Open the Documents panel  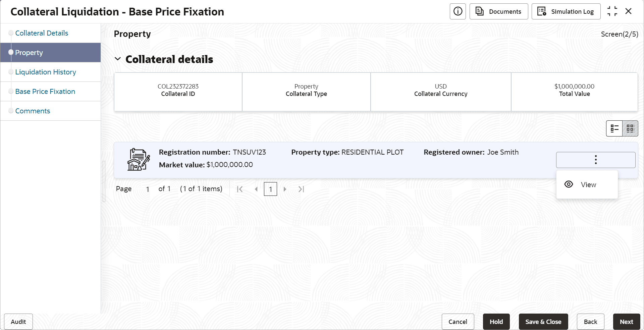coord(498,11)
